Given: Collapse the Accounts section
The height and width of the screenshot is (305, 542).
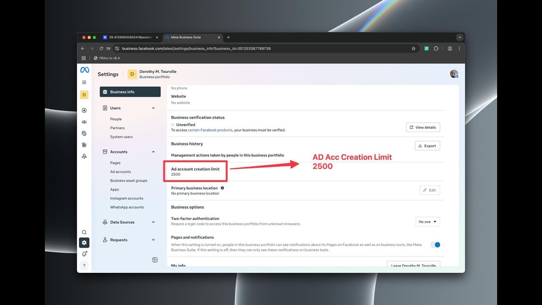Looking at the screenshot, I should click(x=153, y=152).
